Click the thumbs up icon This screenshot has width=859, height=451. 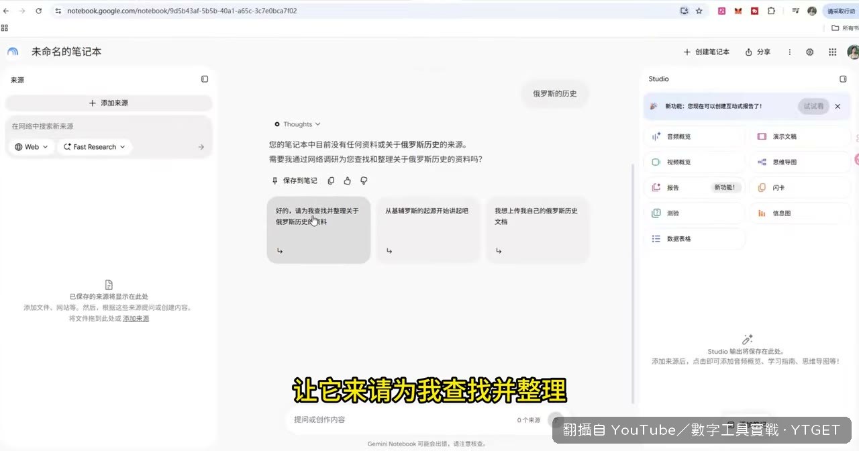pos(347,181)
